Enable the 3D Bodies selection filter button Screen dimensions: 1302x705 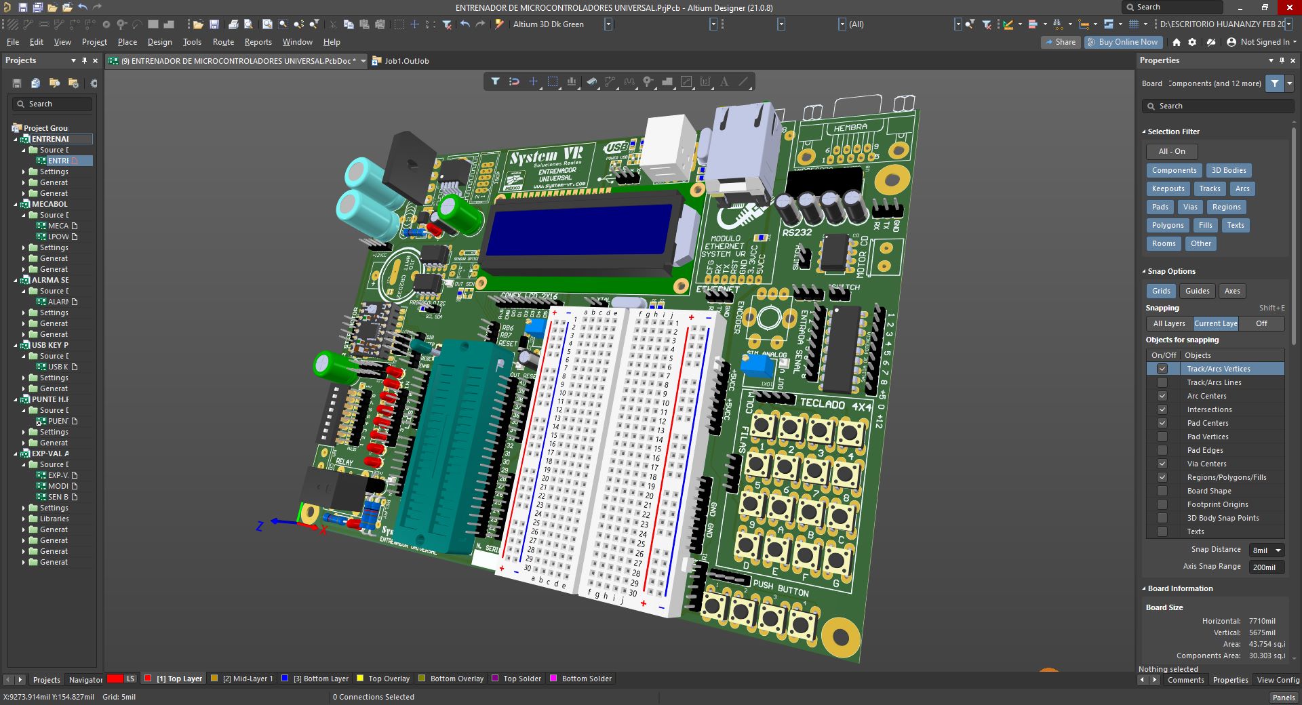(x=1228, y=170)
